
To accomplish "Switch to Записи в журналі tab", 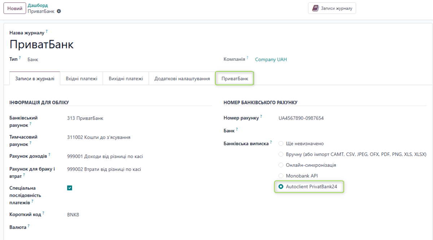I will click(x=35, y=78).
